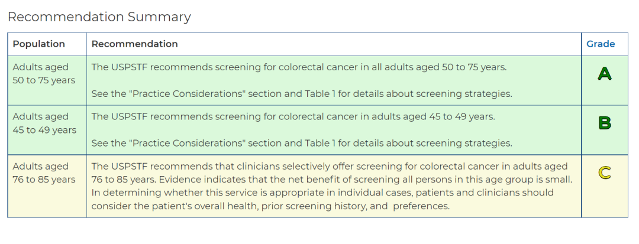Click the Population column header
The height and width of the screenshot is (244, 639).
[39, 44]
